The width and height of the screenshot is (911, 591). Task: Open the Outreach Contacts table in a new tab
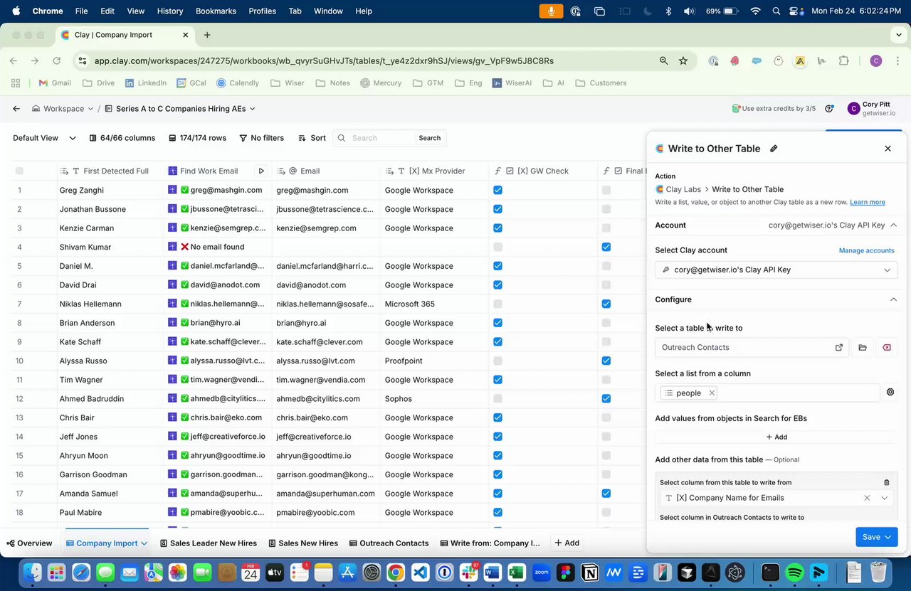click(x=839, y=348)
